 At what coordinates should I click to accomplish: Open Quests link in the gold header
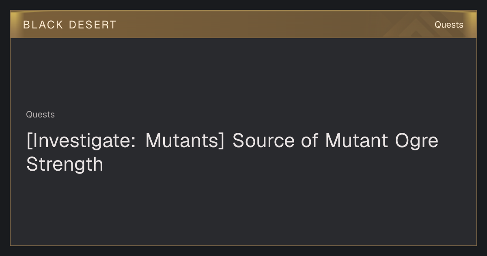449,25
